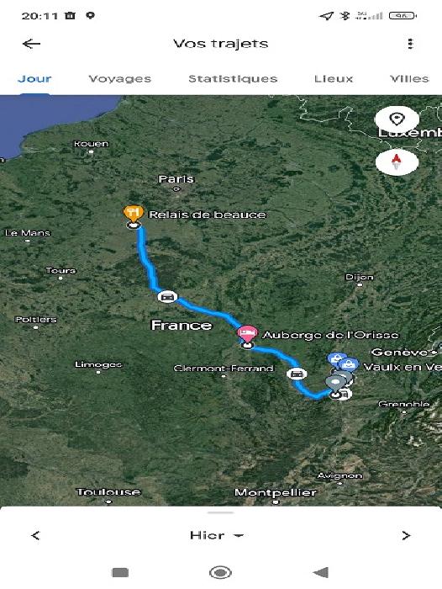The image size is (442, 589).
Task: Open the Hier date dropdown
Action: [217, 535]
